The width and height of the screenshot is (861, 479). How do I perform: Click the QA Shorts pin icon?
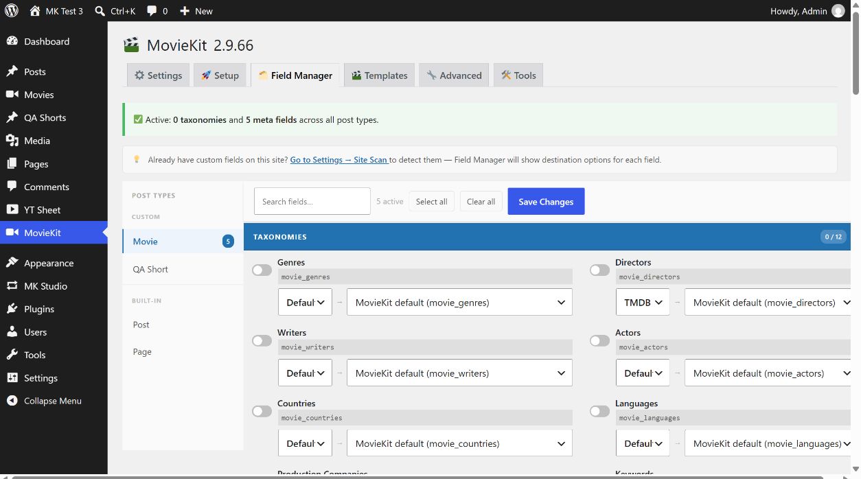12,117
